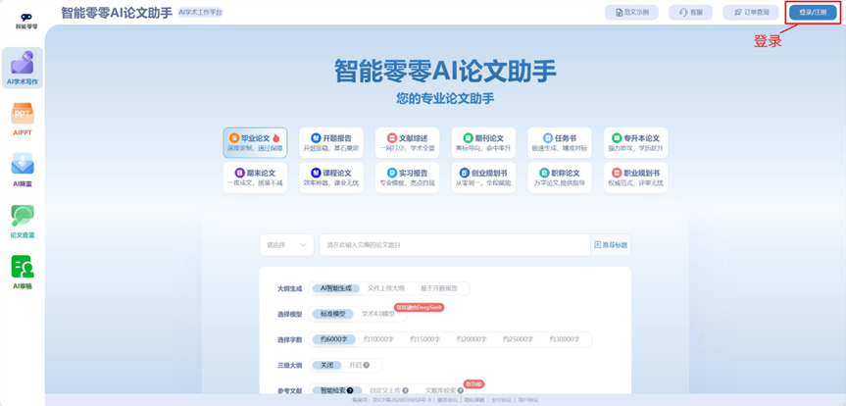Select 自定义上传 reference option
846x406 pixels.
tap(385, 390)
